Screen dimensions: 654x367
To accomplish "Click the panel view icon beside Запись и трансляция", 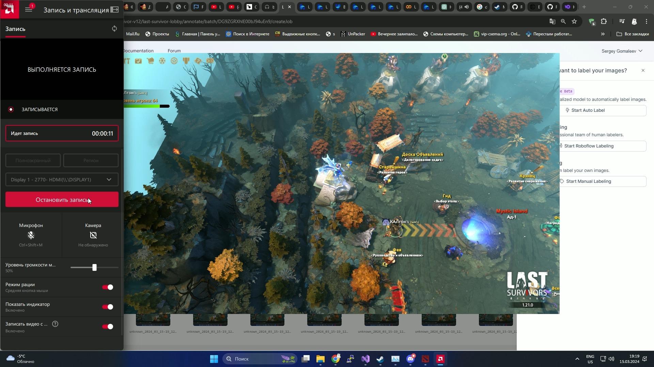I will 115,10.
